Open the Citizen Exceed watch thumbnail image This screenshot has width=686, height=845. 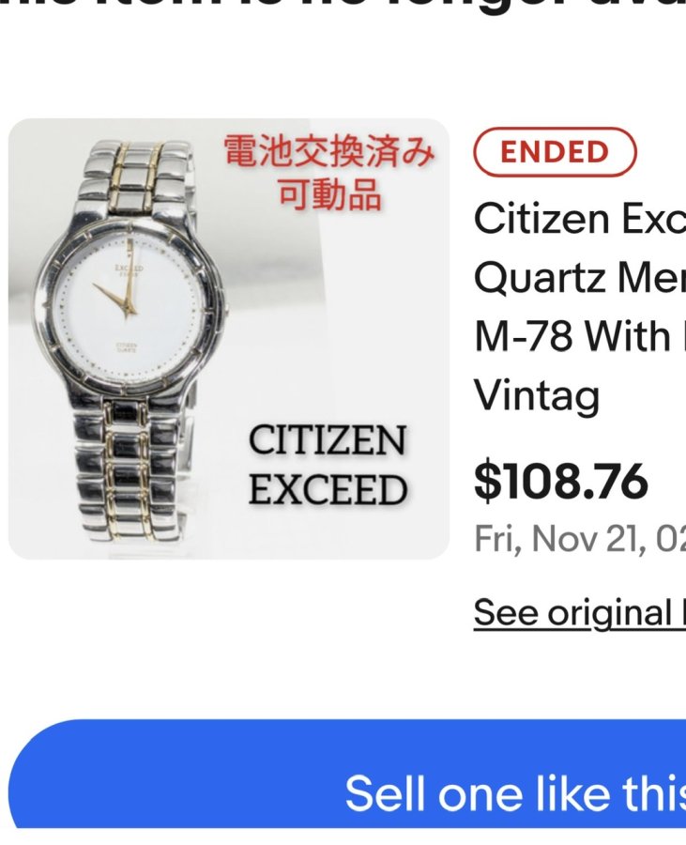[229, 338]
